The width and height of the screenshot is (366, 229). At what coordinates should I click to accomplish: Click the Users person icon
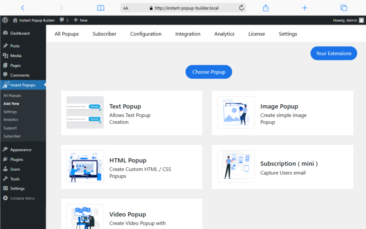coord(6,169)
